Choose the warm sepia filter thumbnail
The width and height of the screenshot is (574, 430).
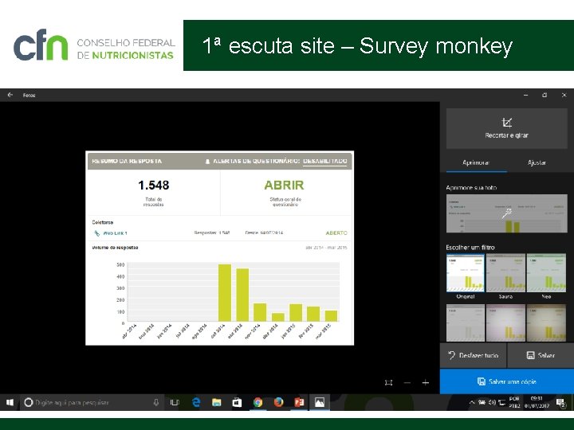coord(546,322)
